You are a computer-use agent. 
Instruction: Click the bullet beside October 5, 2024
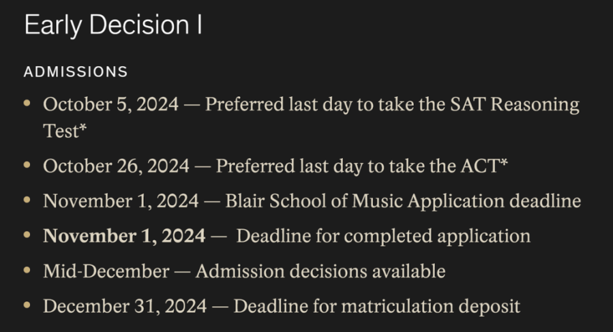click(27, 102)
